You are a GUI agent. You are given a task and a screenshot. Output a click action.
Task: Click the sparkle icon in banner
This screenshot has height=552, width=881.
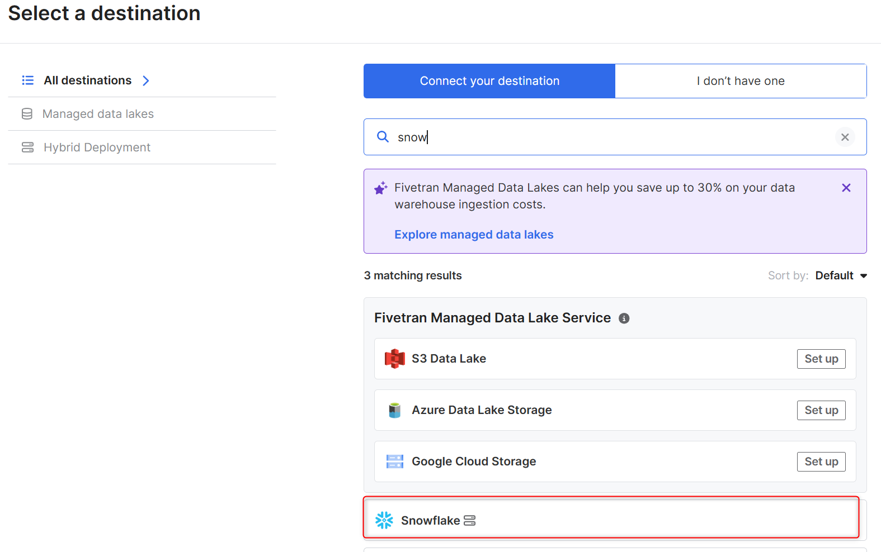[381, 188]
